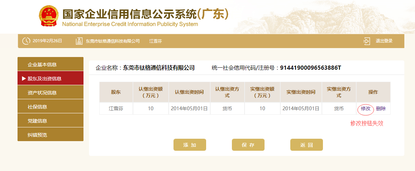Click 实缴出资额（万元） column header

262,92
